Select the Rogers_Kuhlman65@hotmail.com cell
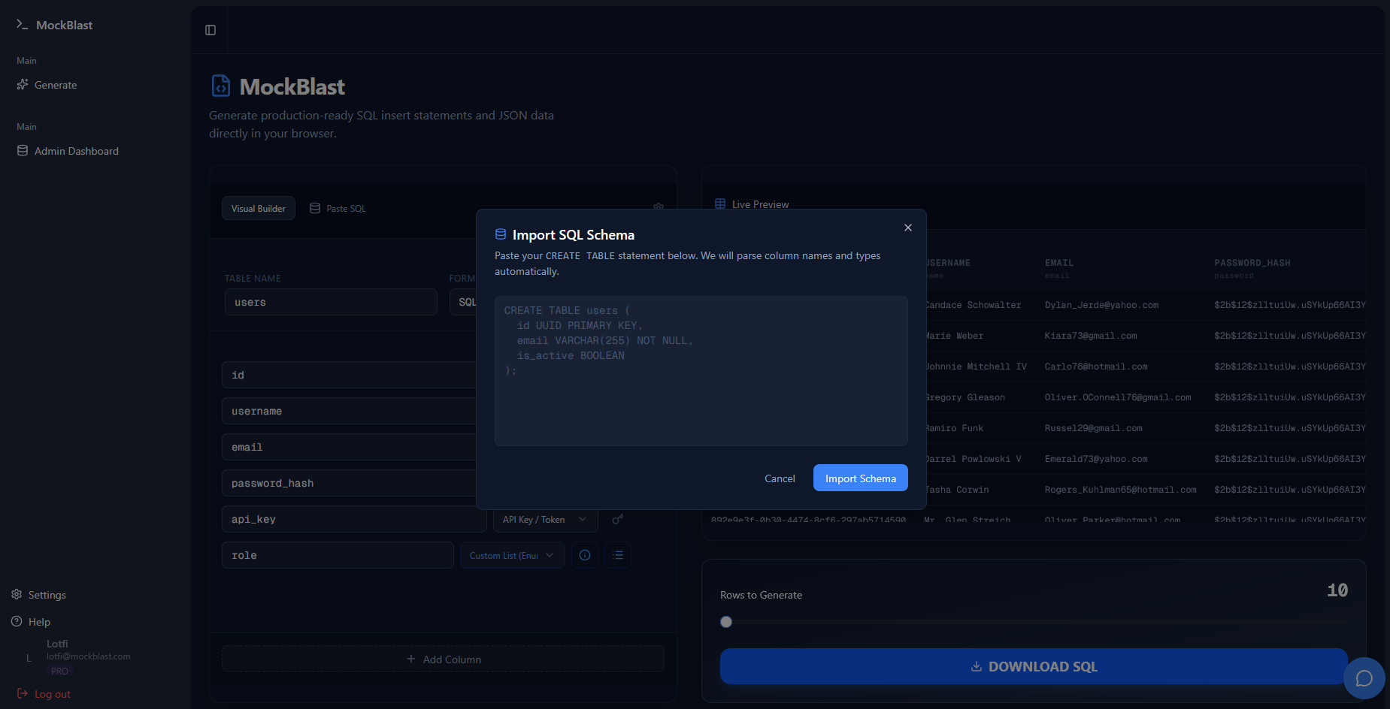 click(1120, 490)
